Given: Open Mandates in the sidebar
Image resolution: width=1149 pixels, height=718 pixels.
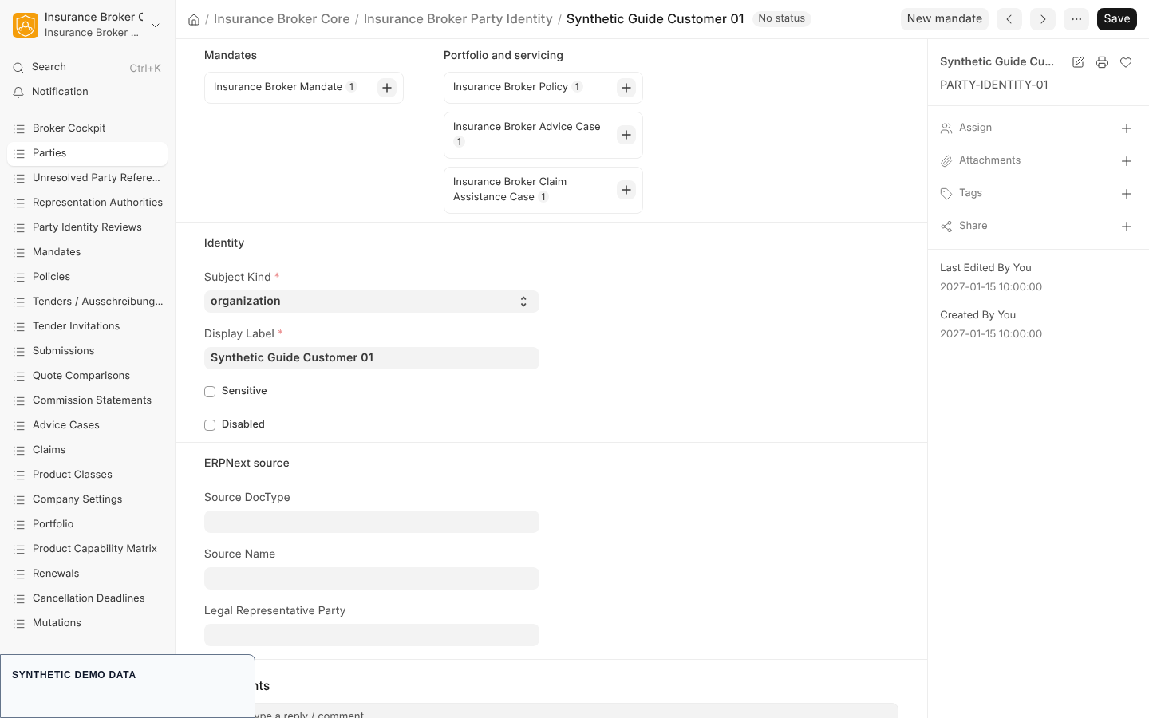Looking at the screenshot, I should click(87, 252).
